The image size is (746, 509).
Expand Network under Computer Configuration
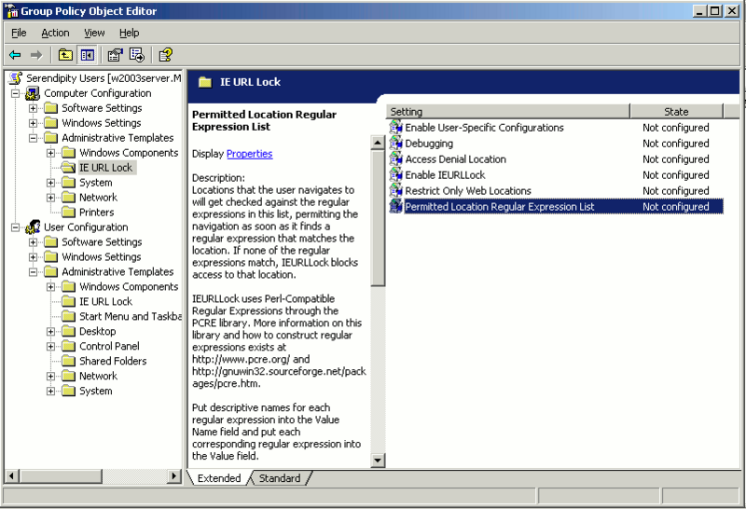click(50, 198)
